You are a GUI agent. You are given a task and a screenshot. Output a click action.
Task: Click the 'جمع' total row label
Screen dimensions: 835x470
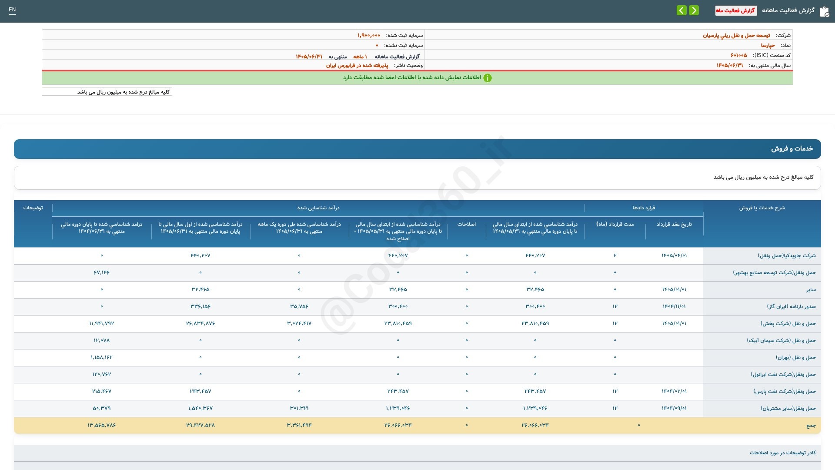coord(811,425)
